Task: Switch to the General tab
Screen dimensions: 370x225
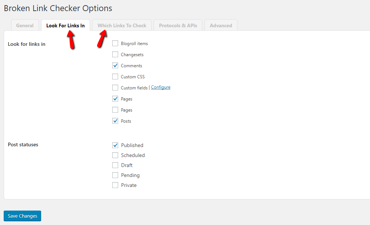Action: pyautogui.click(x=25, y=25)
